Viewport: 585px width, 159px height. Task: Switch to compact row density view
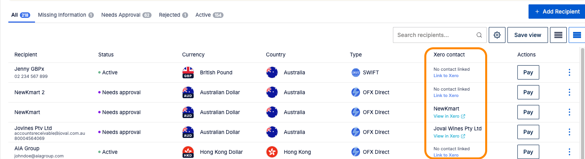(558, 35)
